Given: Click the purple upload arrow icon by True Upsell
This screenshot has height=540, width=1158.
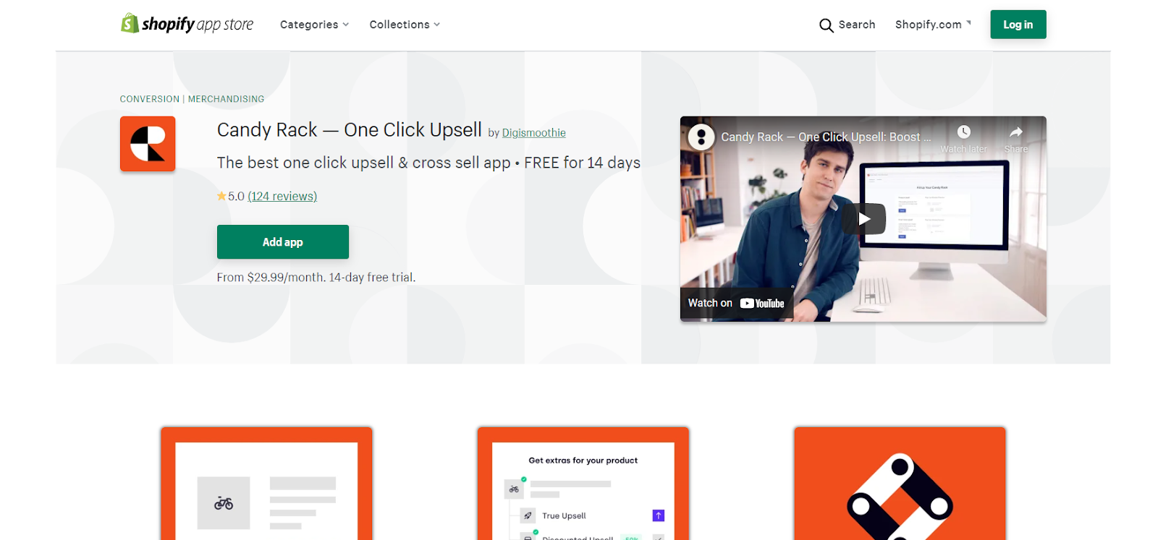Looking at the screenshot, I should (x=658, y=515).
